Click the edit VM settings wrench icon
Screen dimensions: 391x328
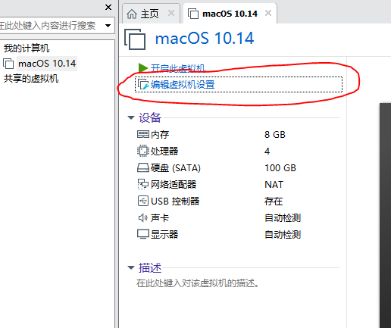[x=143, y=85]
